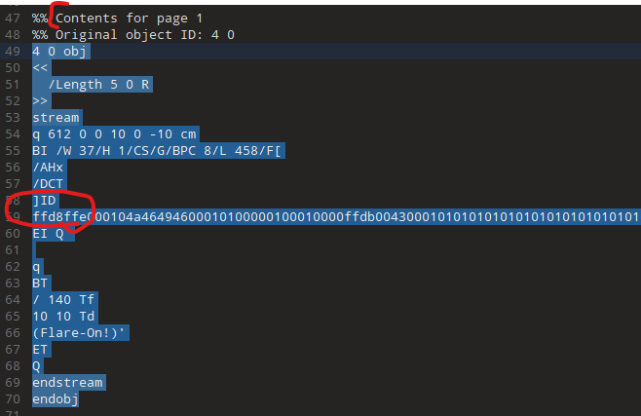Screen dimensions: 641x416
Task: Click the "EI Q" line
Action: (x=48, y=233)
